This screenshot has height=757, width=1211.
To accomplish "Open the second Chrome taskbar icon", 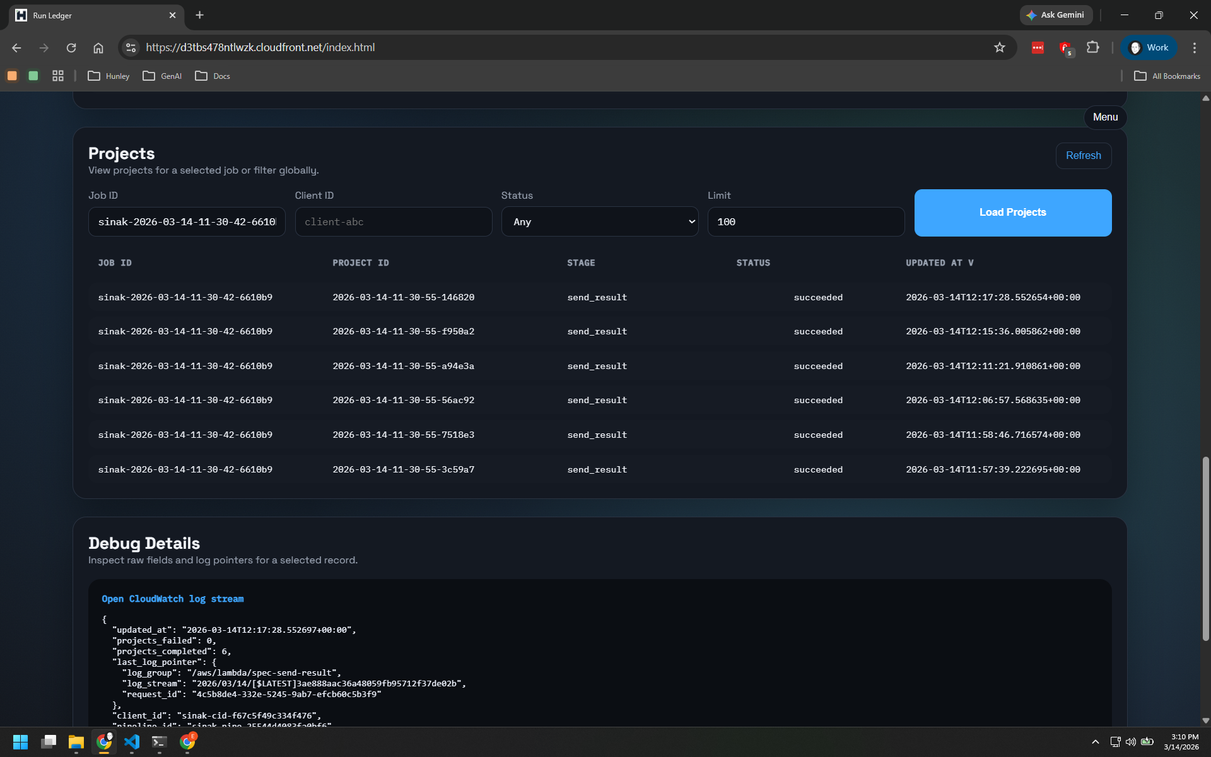I will [x=187, y=742].
